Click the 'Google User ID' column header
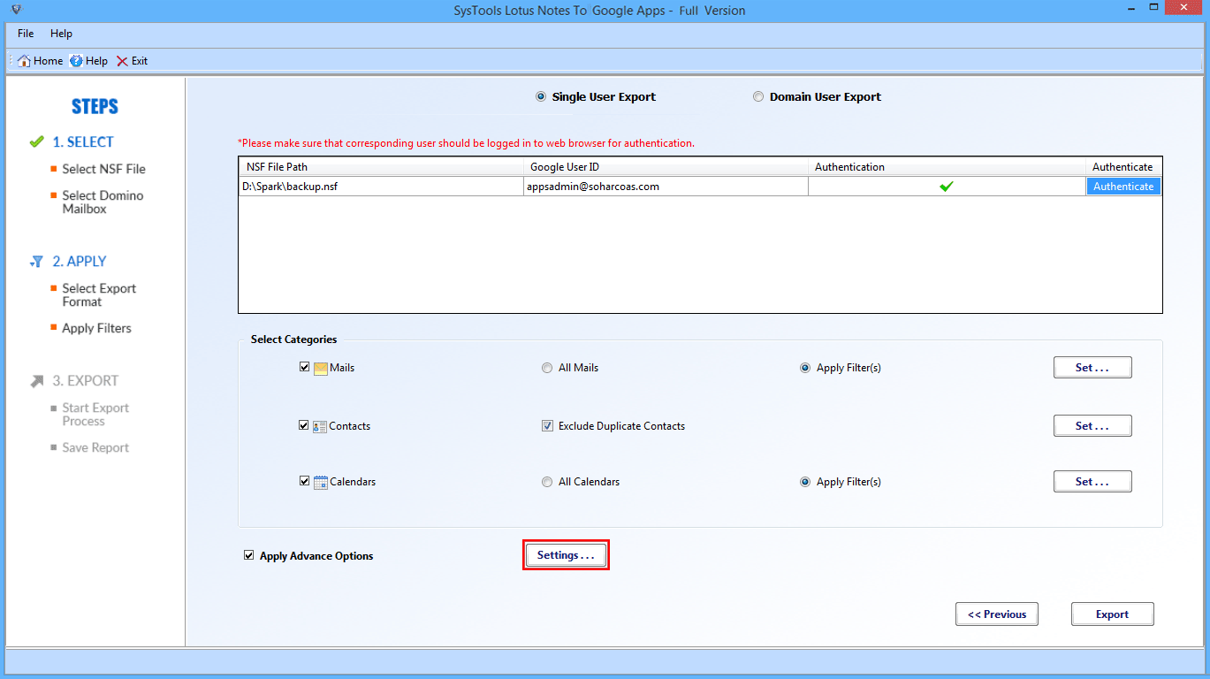 pyautogui.click(x=666, y=167)
